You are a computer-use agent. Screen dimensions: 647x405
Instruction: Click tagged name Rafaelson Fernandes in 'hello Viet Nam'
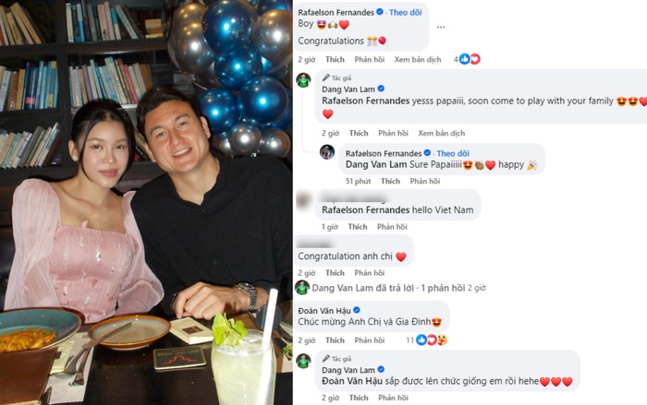coord(366,209)
